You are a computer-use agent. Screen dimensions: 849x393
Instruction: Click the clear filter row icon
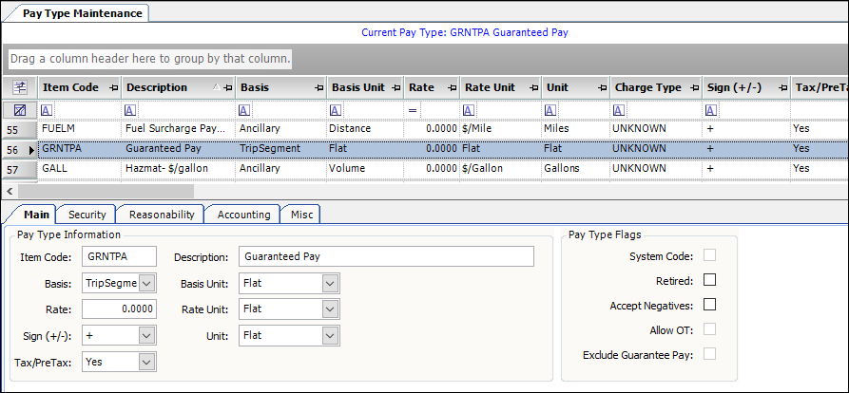point(19,110)
